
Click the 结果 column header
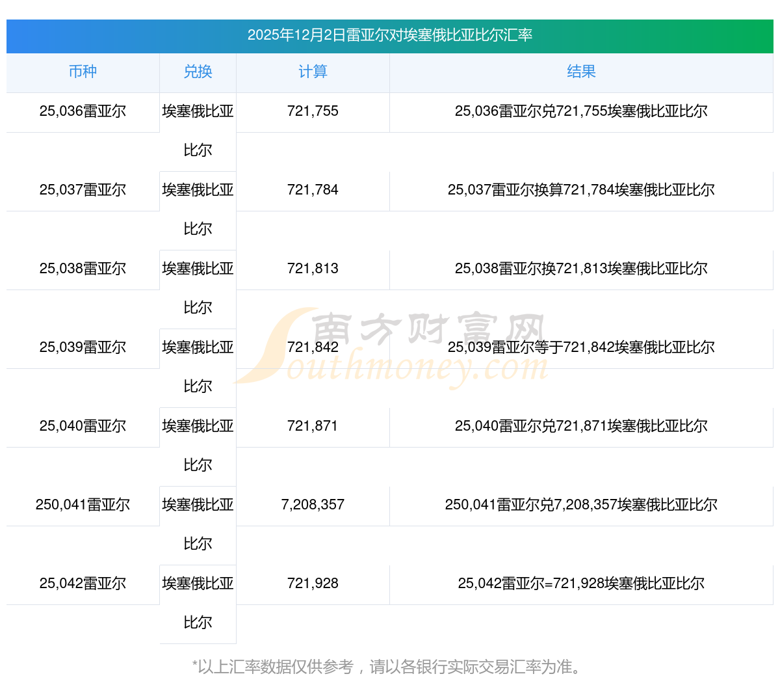tap(581, 72)
